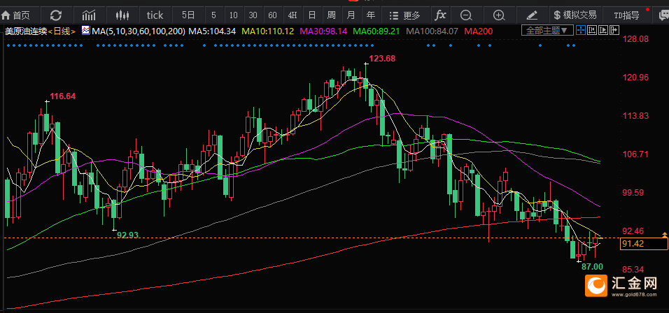Screen dimensions: 669x313
Task: Click the 120.96 axis price label
Action: [635, 77]
